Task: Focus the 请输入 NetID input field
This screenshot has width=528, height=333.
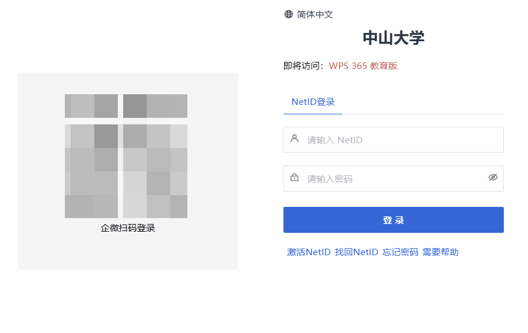Action: [x=393, y=140]
